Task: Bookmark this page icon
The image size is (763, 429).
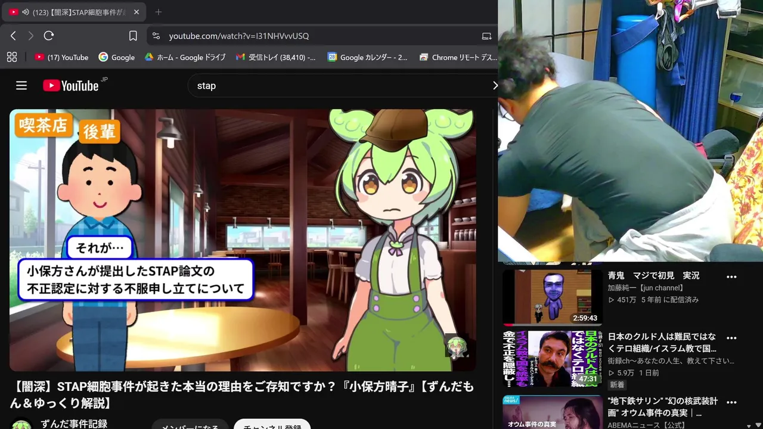Action: [x=133, y=36]
